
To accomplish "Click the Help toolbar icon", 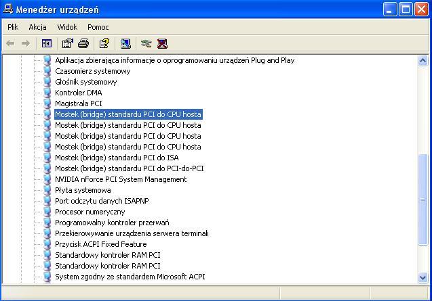I will (104, 43).
